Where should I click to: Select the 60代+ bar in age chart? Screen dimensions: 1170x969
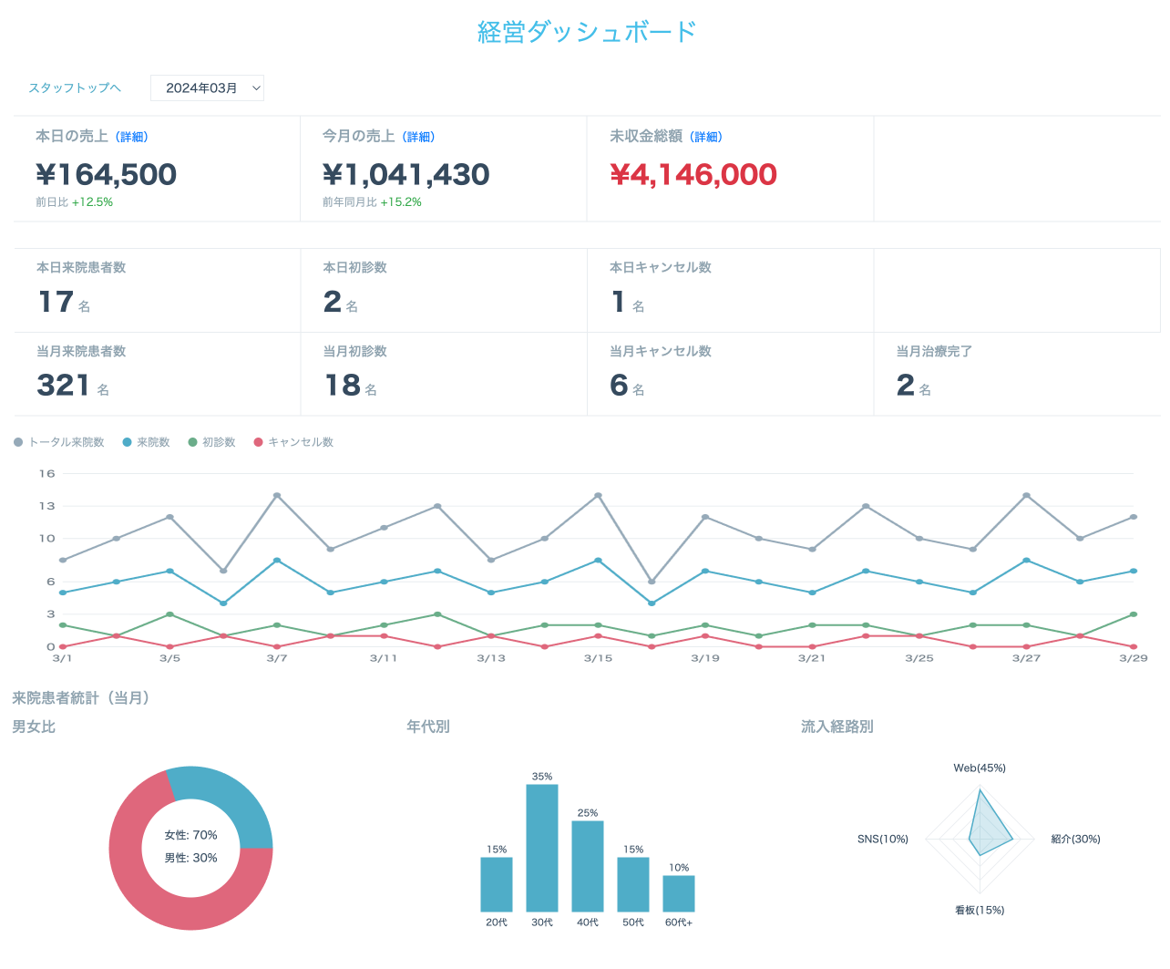(x=679, y=893)
